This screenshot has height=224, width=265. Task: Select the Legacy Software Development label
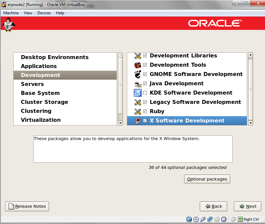tap(195, 102)
